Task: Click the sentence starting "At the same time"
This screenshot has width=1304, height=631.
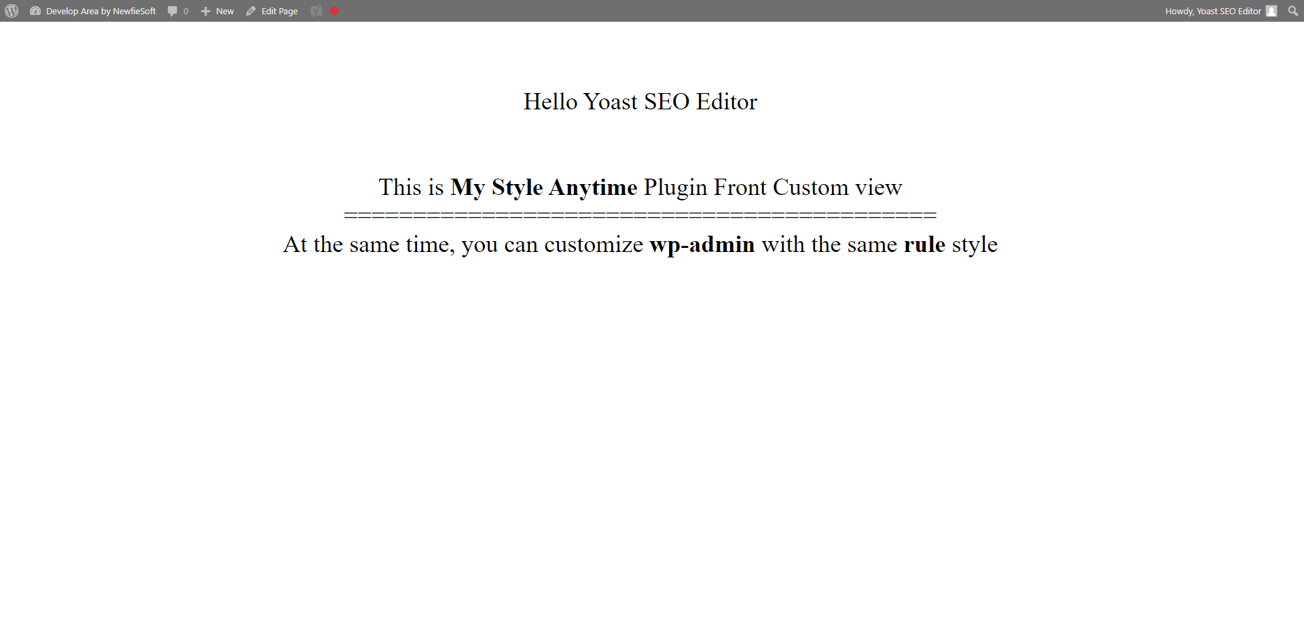Action: 640,245
